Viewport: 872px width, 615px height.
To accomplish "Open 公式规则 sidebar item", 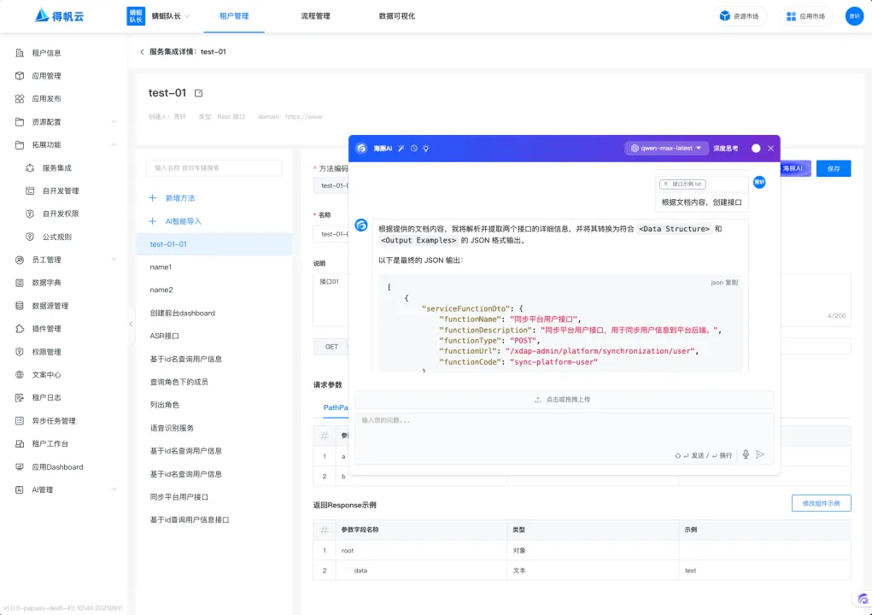I will [56, 237].
